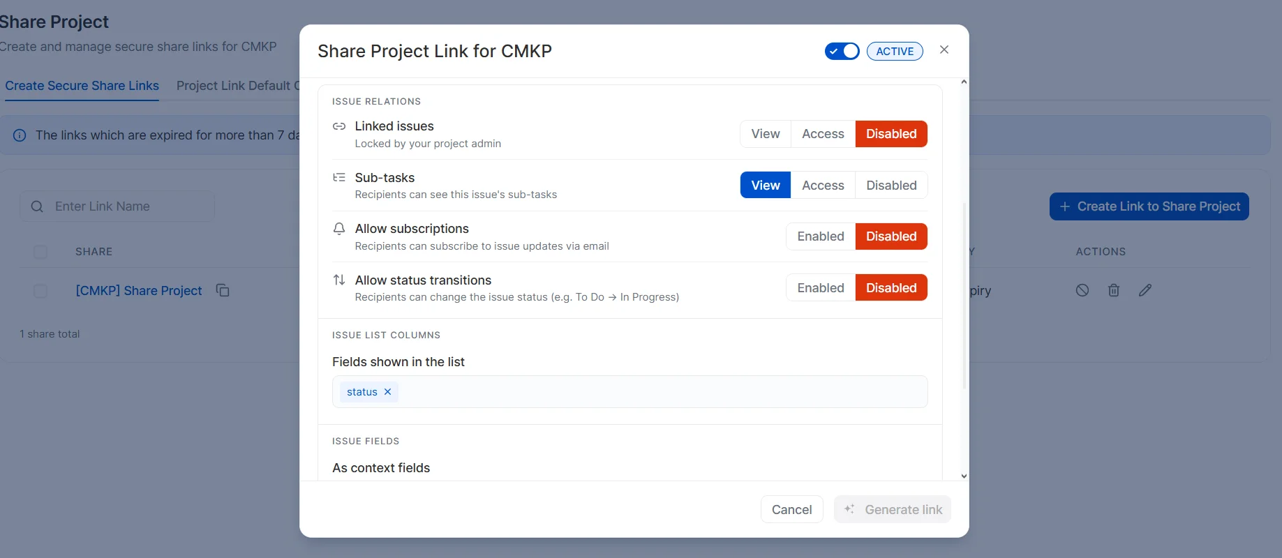
Task: Choose Access for Sub-tasks
Action: coord(823,186)
